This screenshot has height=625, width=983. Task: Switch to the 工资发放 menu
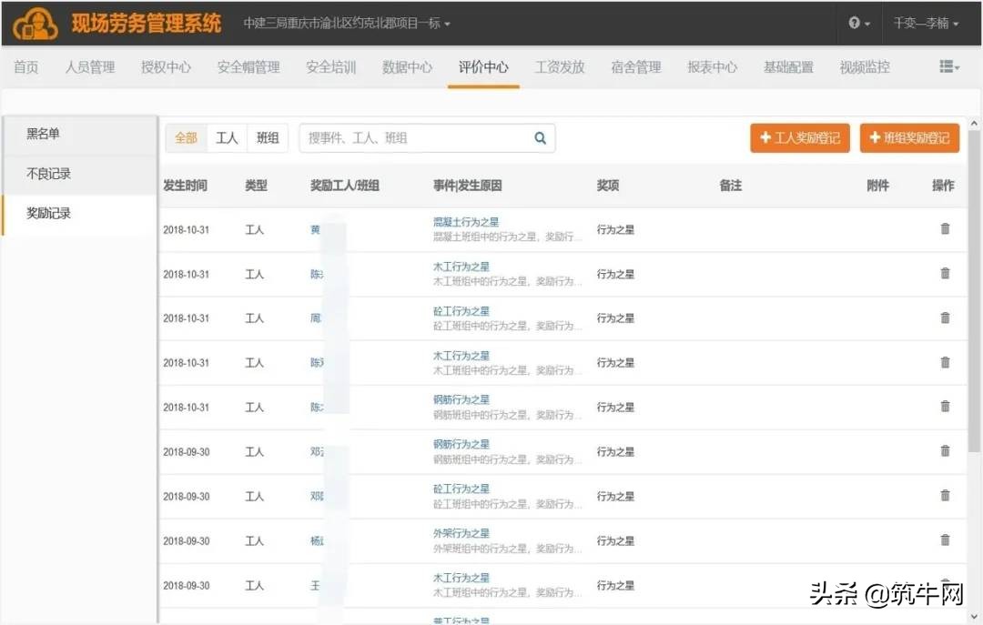(x=559, y=66)
